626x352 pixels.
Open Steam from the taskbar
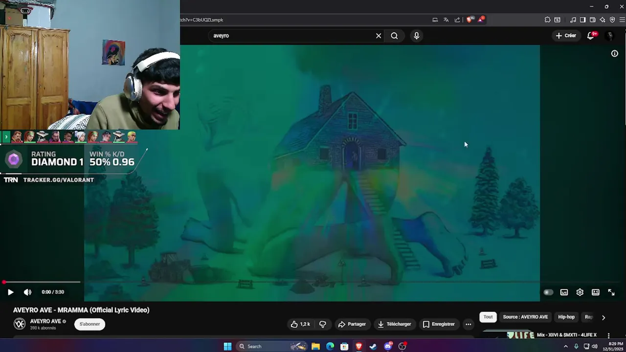coord(373,346)
